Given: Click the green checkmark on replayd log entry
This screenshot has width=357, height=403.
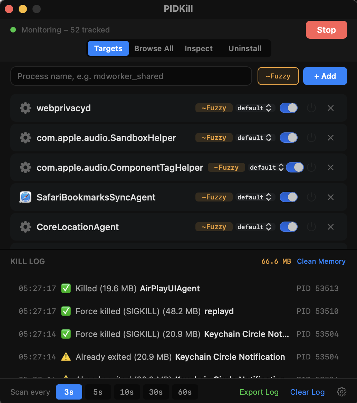Looking at the screenshot, I should [x=66, y=311].
